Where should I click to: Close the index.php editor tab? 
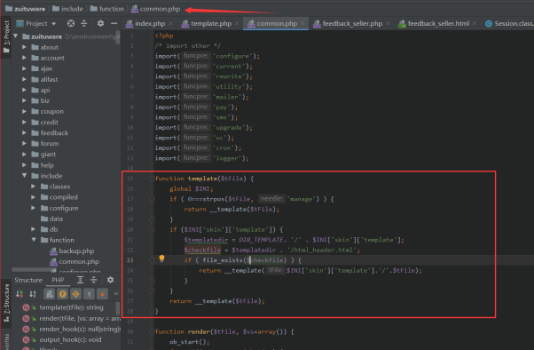tap(170, 23)
